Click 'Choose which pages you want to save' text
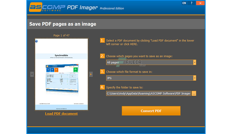 139,56
